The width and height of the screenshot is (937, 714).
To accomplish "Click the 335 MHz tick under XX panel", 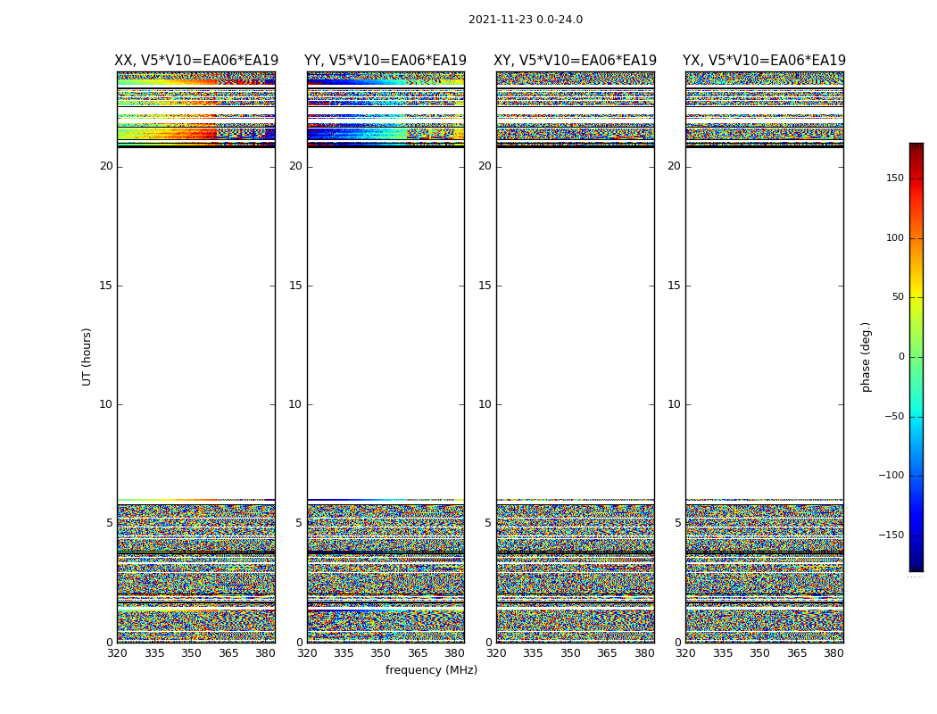I will pyautogui.click(x=154, y=653).
